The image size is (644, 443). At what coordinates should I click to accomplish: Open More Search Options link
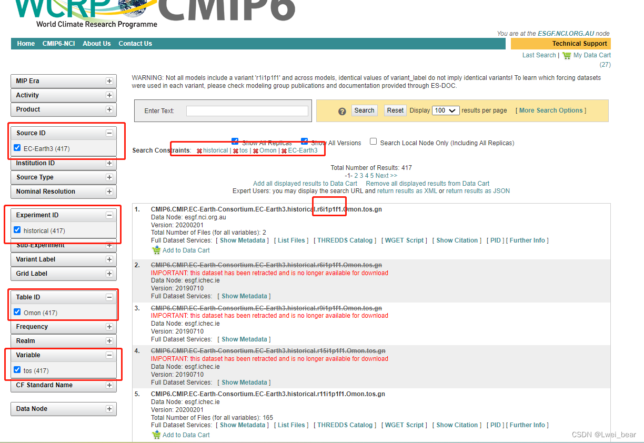(551, 110)
